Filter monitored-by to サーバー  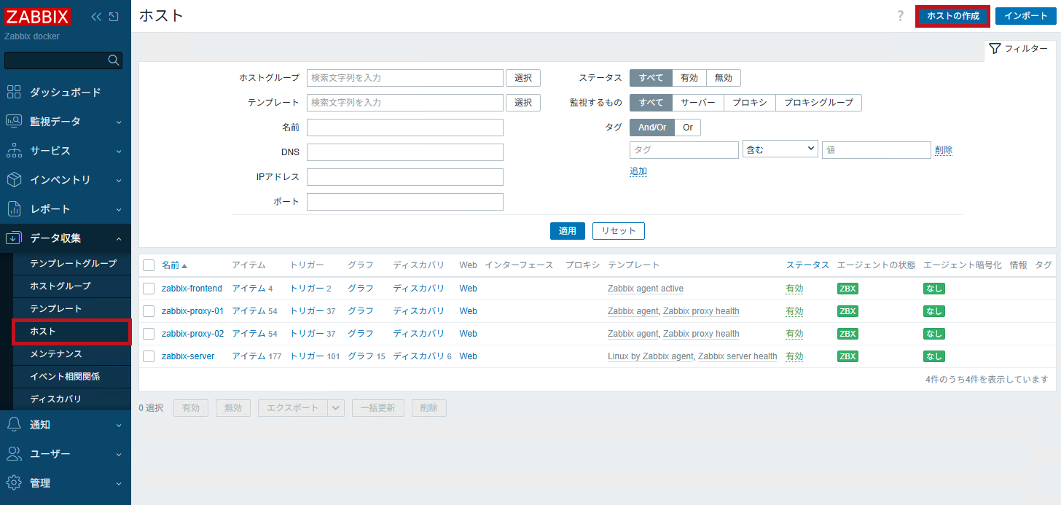tap(697, 103)
